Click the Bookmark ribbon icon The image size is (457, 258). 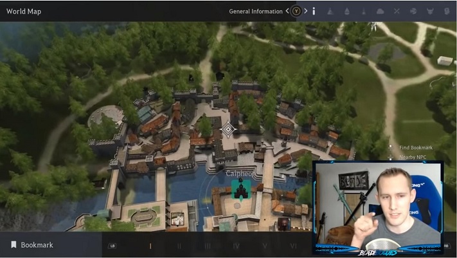click(13, 244)
